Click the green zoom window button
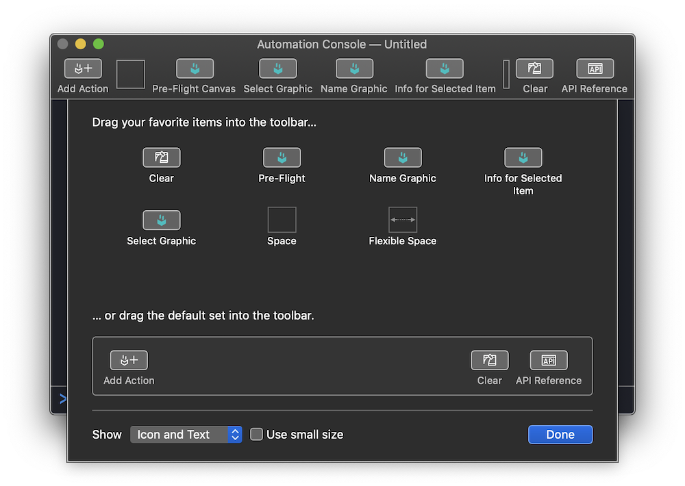The height and width of the screenshot is (486, 685). (x=99, y=44)
